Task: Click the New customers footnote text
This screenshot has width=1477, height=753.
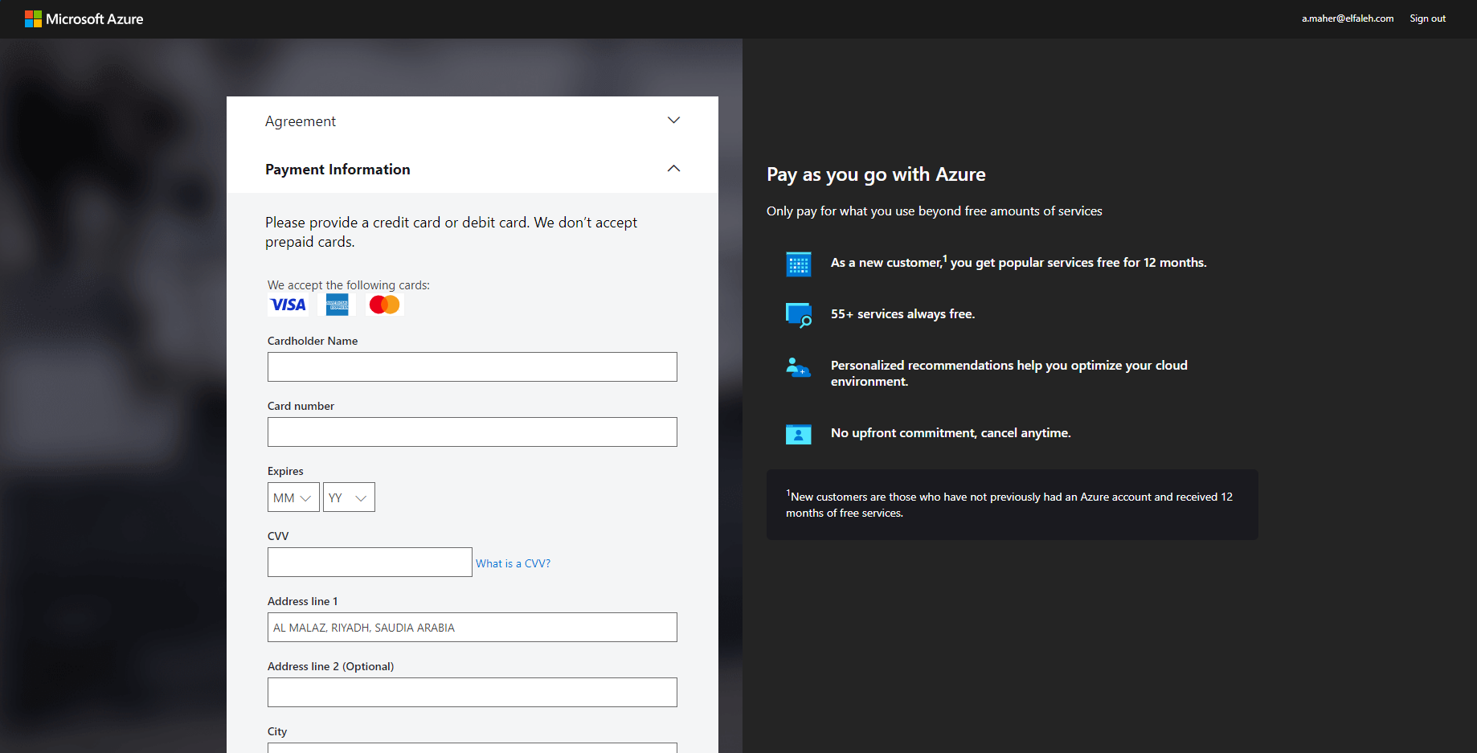Action: click(1009, 505)
